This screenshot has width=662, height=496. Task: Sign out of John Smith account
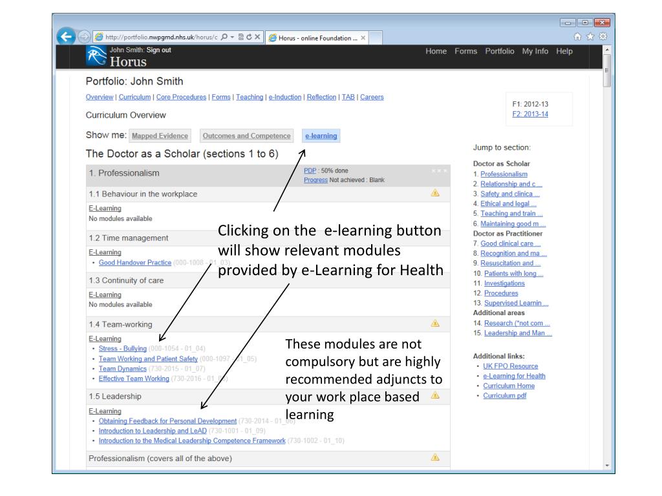click(x=159, y=50)
